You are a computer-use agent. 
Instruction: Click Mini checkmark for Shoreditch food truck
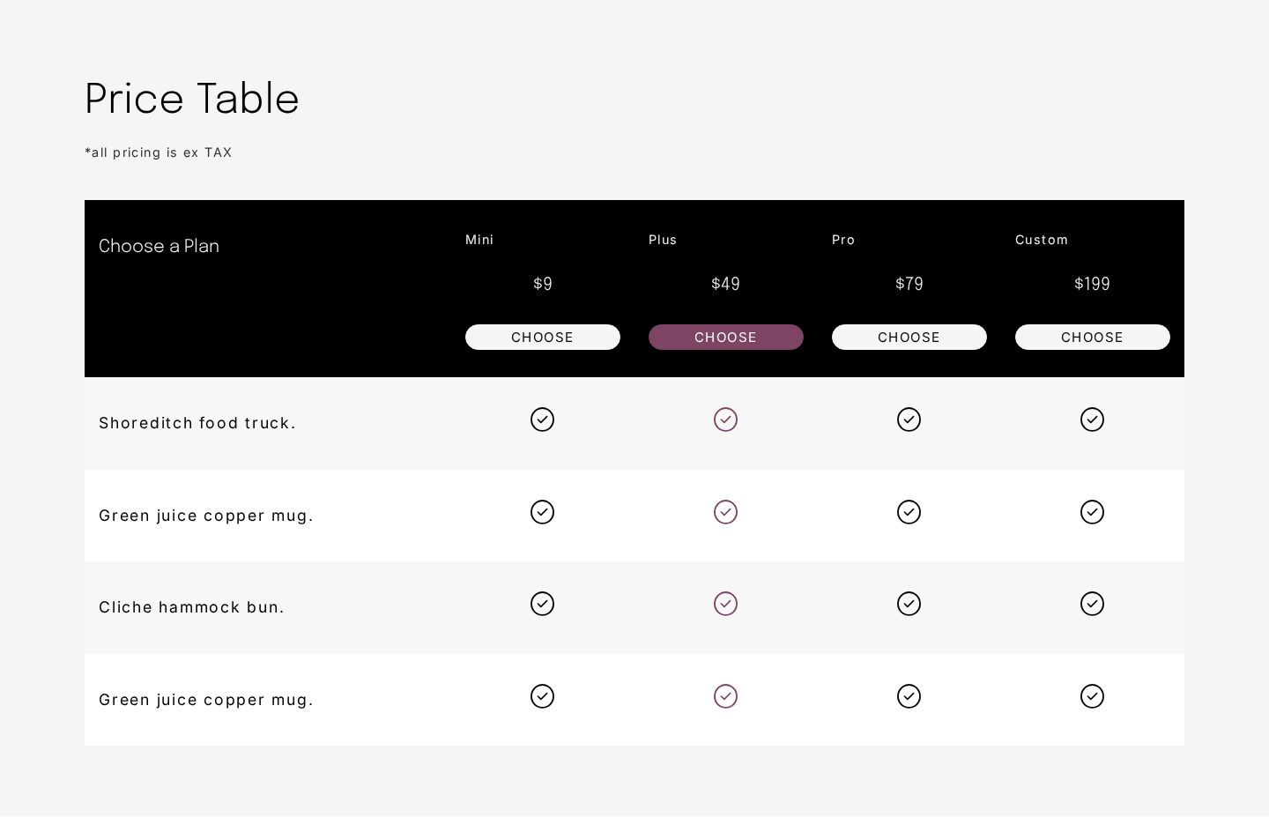click(543, 420)
